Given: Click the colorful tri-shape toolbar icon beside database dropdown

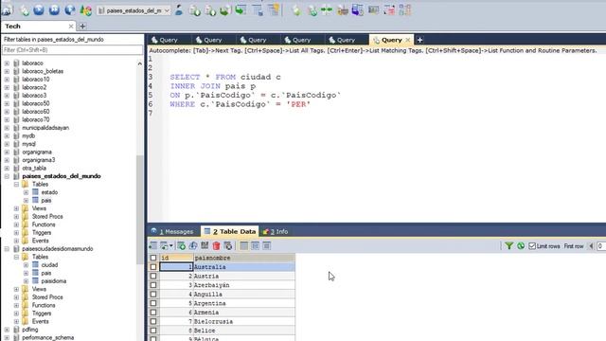Looking at the screenshot, I should [86, 10].
